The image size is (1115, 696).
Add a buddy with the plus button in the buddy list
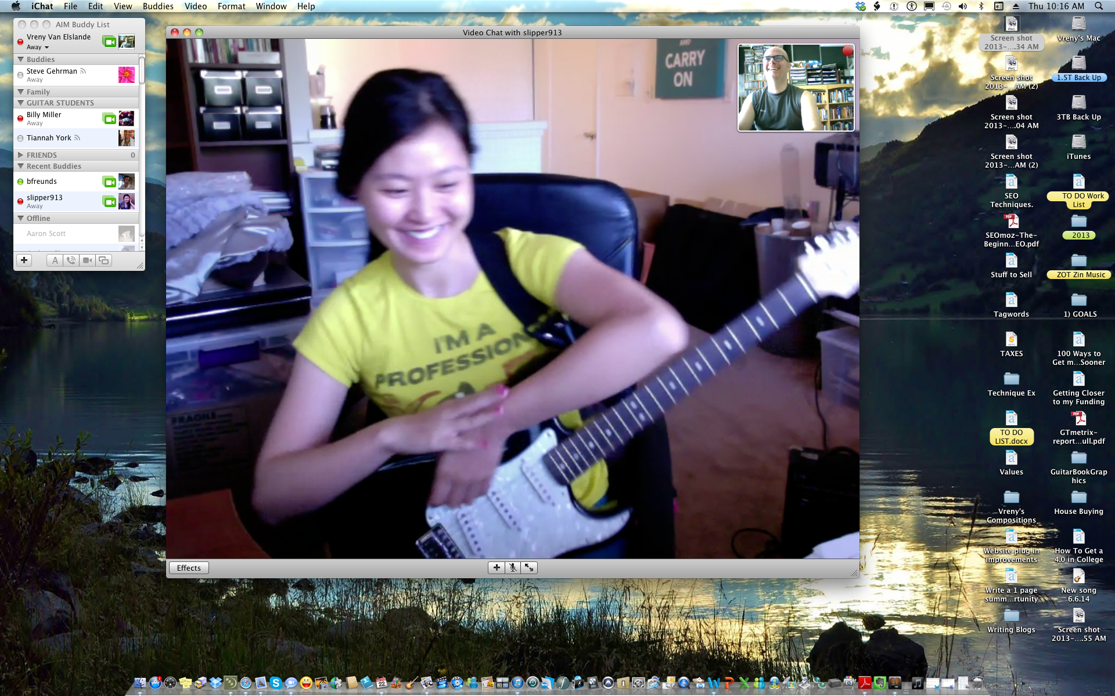[24, 260]
